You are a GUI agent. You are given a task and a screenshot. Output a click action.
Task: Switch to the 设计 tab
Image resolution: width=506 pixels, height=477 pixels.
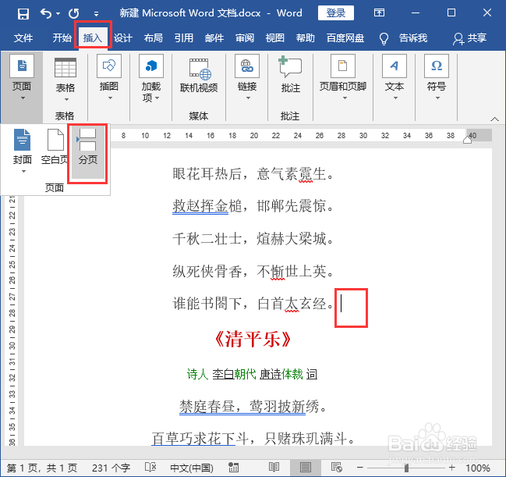click(x=123, y=37)
